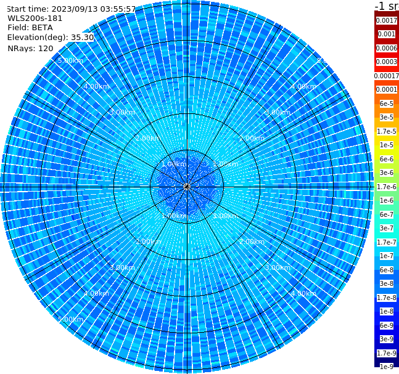Click the 1.7e-5 colorbar value
399x374 pixels.
click(x=387, y=131)
